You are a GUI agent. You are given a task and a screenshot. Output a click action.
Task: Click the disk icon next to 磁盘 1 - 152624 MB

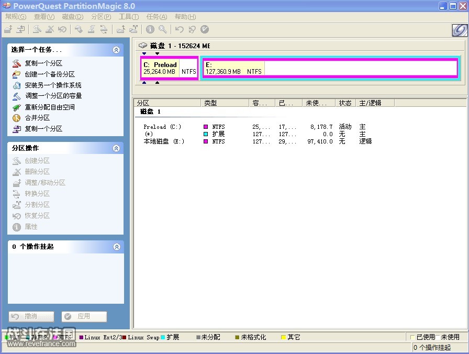(x=143, y=46)
